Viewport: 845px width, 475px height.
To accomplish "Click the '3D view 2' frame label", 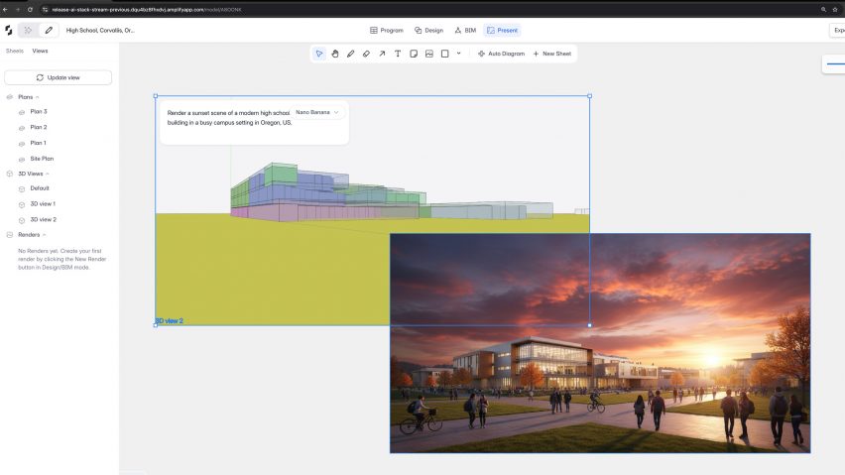I will pos(170,321).
